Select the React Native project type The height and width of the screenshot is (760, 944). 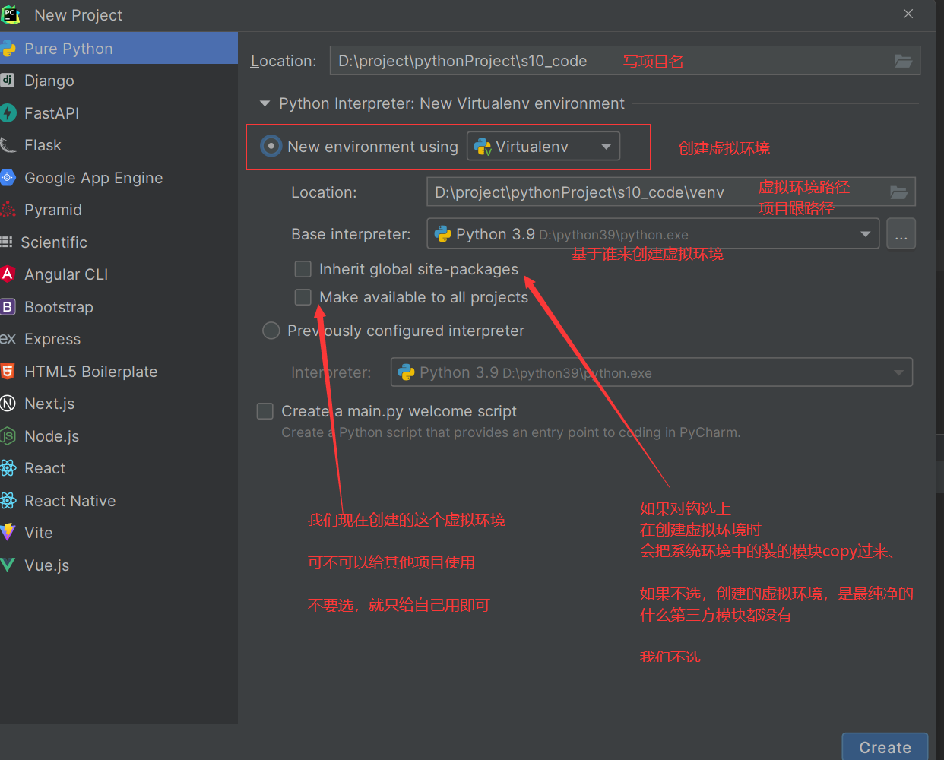[x=119, y=501]
